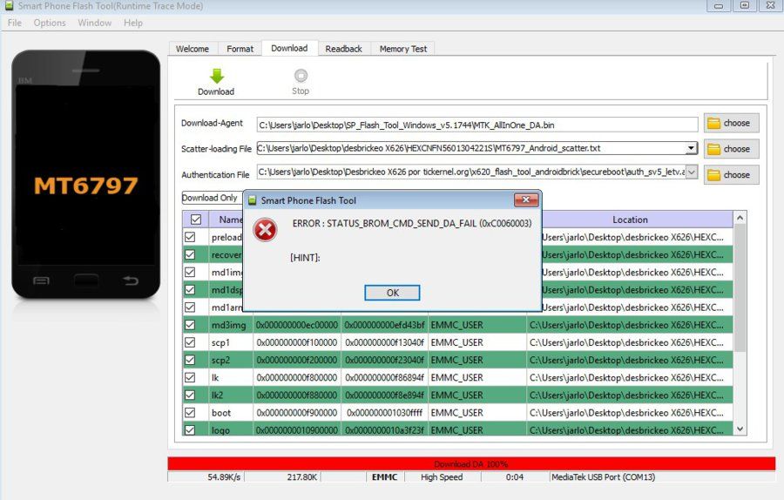Image resolution: width=784 pixels, height=500 pixels.
Task: Click the Smart Phone Flash Tool title bar icon
Action: point(9,6)
